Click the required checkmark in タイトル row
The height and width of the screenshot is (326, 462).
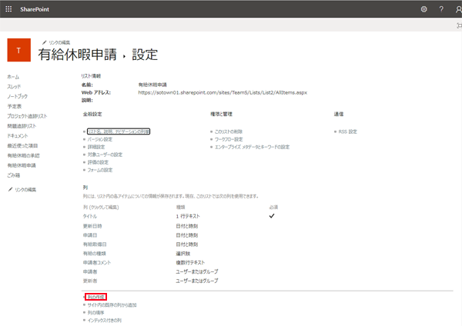click(x=272, y=216)
